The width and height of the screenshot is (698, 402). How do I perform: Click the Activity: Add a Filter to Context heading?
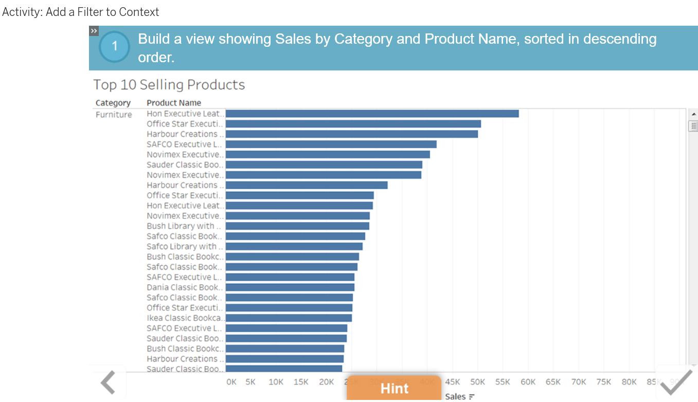tap(81, 12)
